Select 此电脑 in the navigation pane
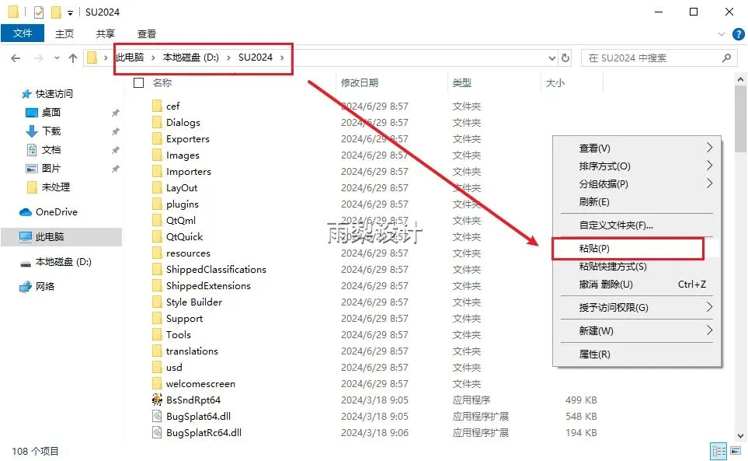Screen dimensions: 748x461 (50, 236)
